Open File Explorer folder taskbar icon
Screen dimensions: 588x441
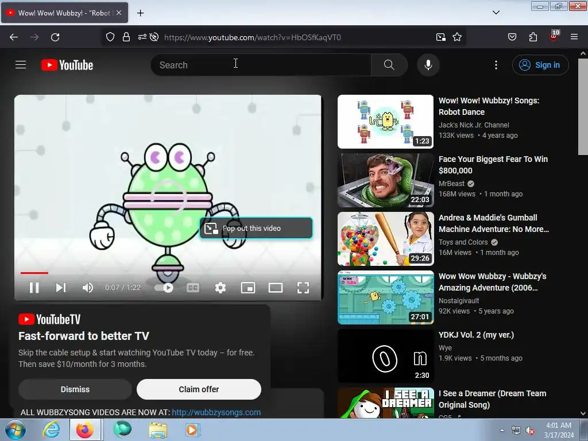coord(158,430)
